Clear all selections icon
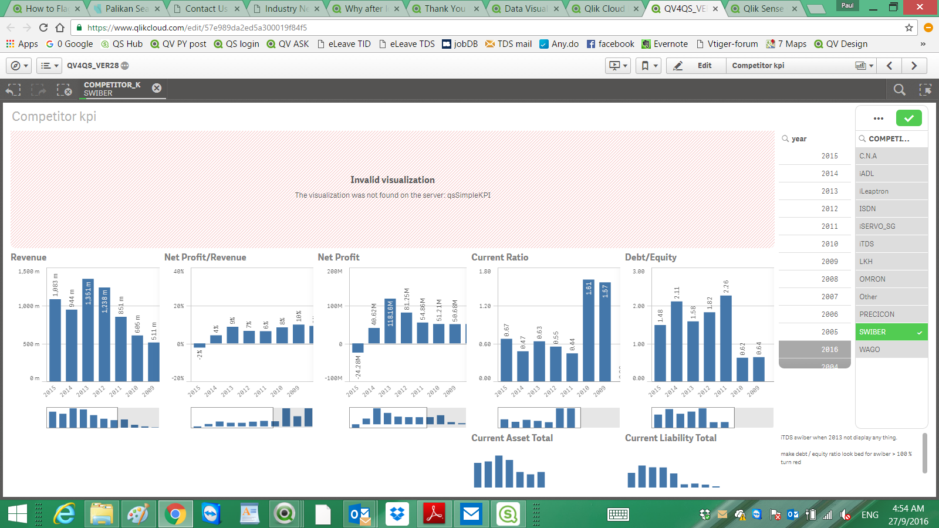Screen dimensions: 939x528 point(64,89)
